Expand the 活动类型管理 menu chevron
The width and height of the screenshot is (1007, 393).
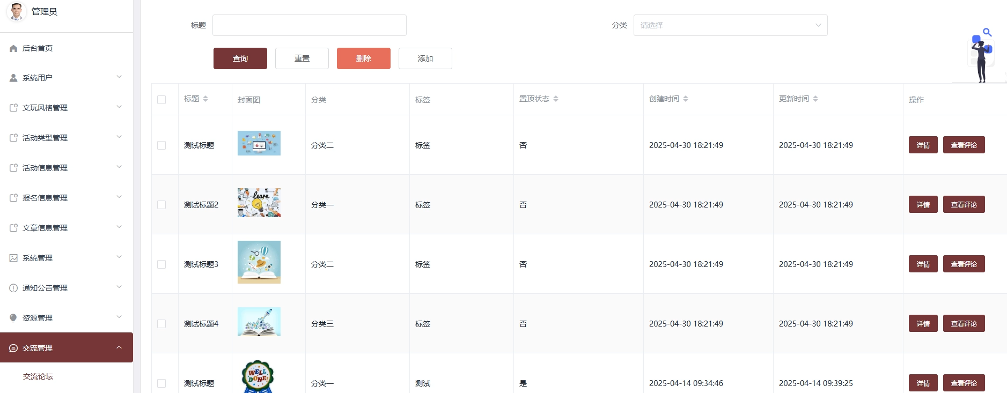pyautogui.click(x=119, y=137)
